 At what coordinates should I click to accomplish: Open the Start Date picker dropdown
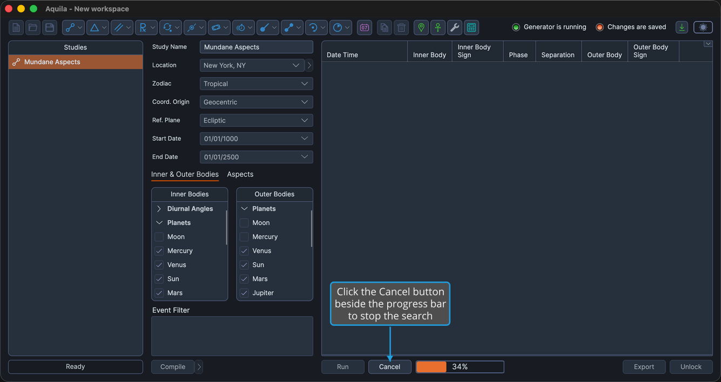[x=257, y=139]
